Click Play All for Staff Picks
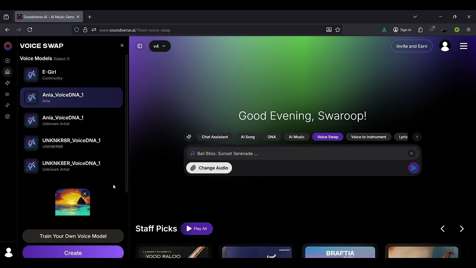The image size is (476, 268). (x=196, y=229)
